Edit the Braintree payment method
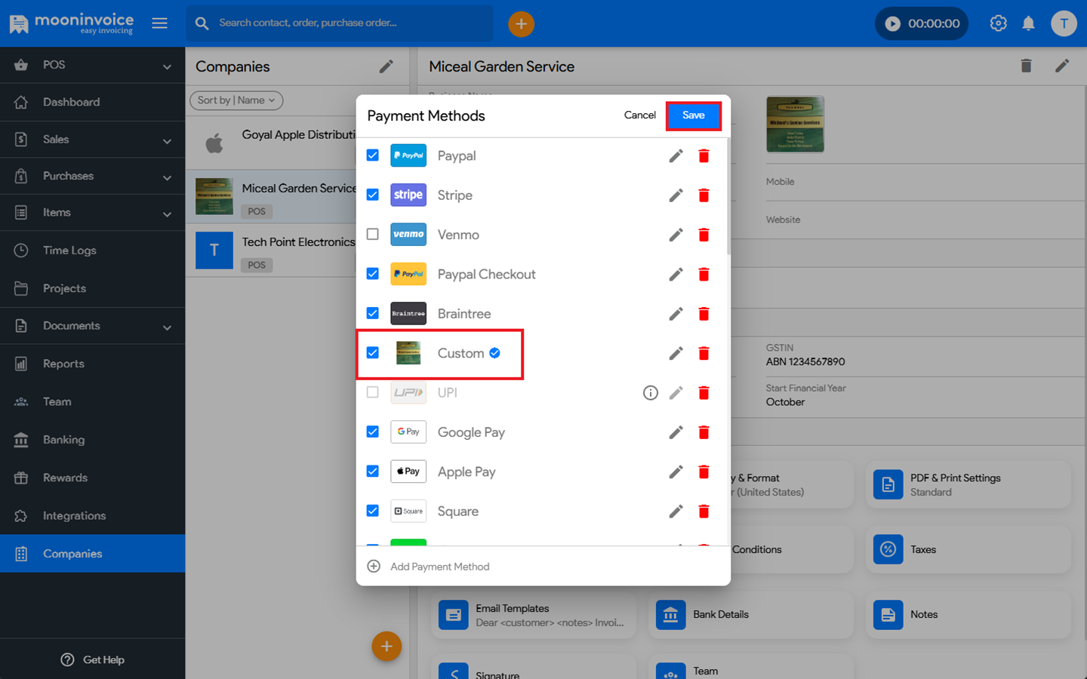 point(676,314)
